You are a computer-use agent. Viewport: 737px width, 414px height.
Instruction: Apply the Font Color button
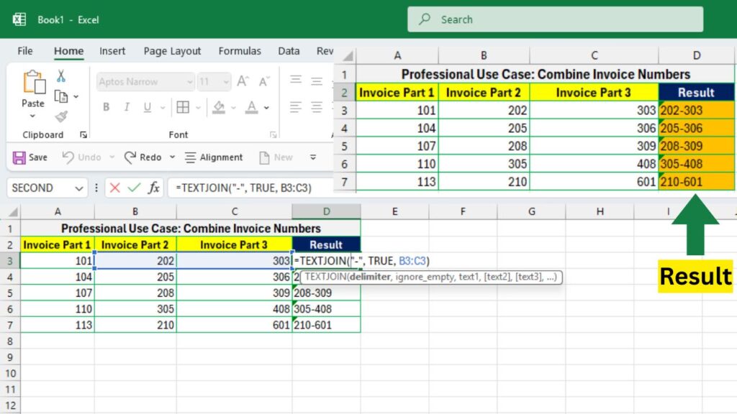click(251, 107)
